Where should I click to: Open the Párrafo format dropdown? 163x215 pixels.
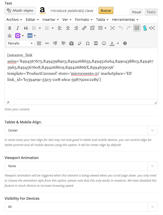(x=20, y=43)
